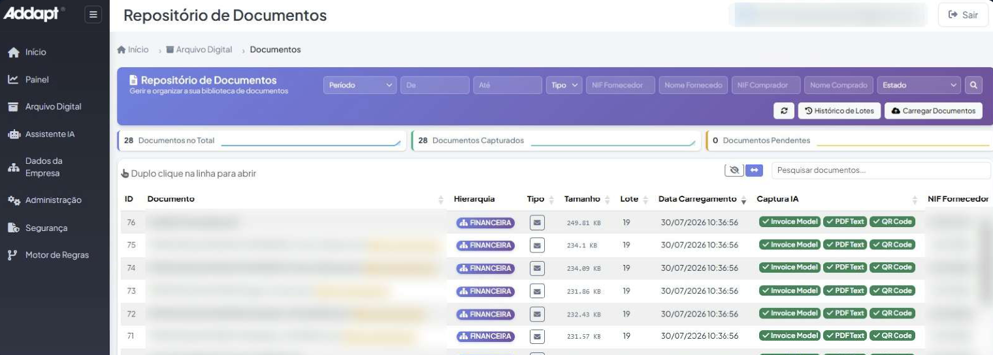The image size is (993, 355).
Task: Click the document type icon in row 75
Action: 537,245
